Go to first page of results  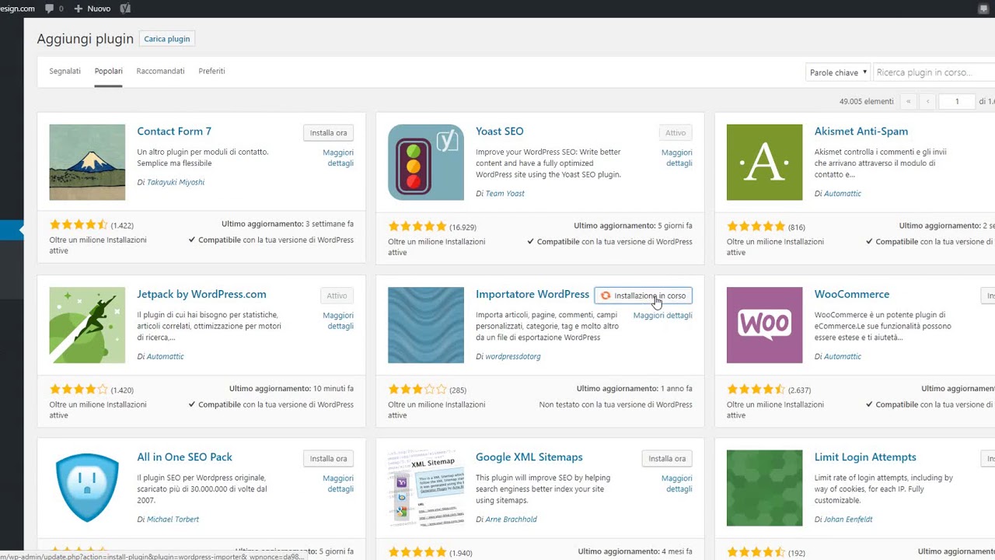[x=908, y=101]
